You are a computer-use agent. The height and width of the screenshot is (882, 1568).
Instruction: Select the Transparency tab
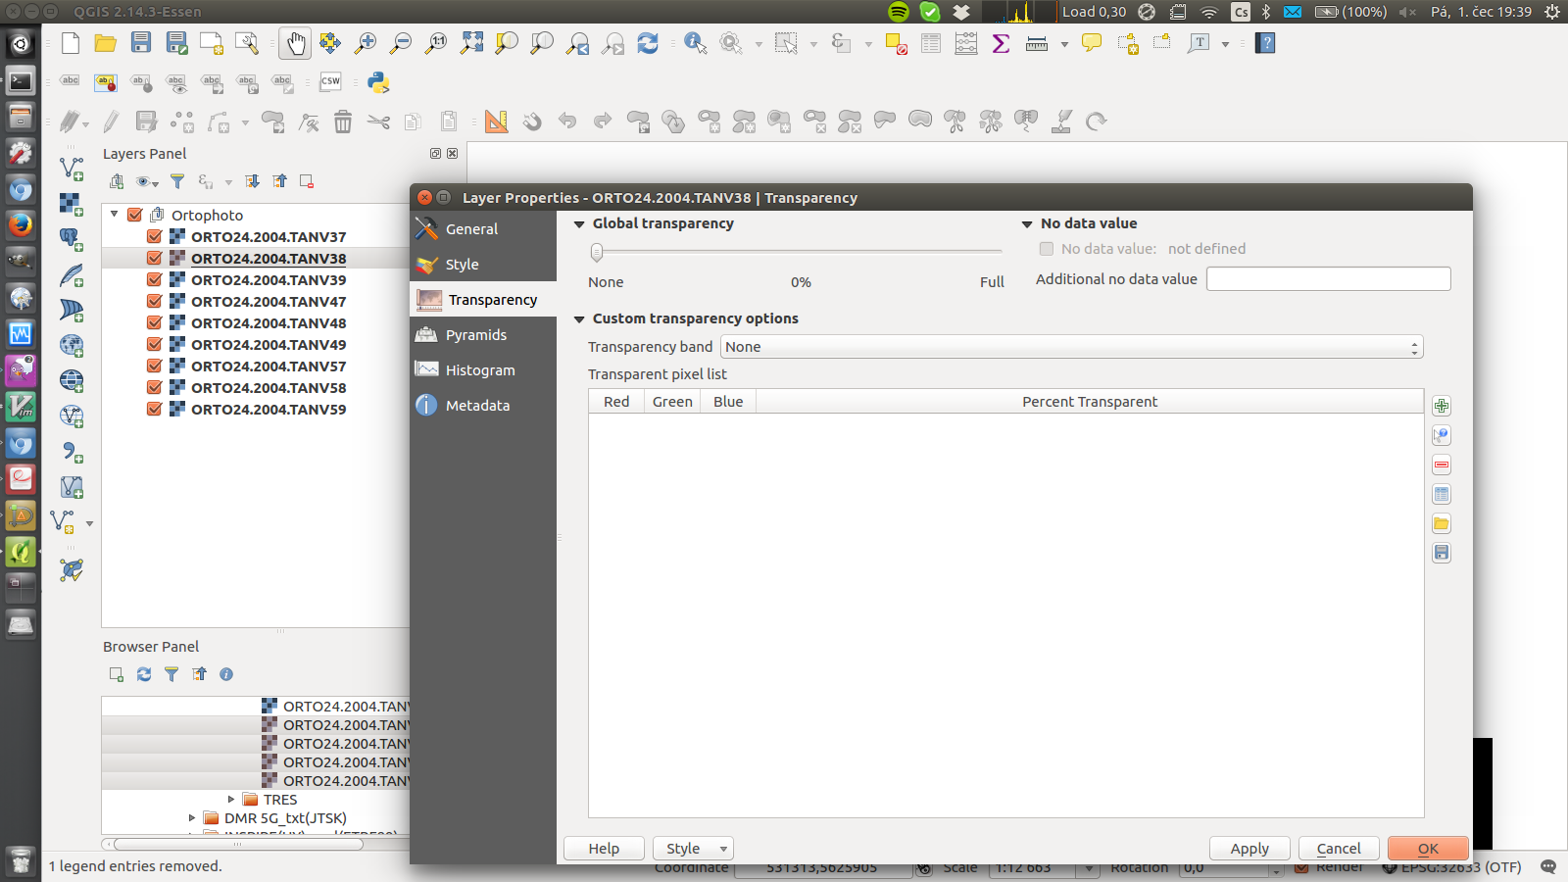point(483,300)
